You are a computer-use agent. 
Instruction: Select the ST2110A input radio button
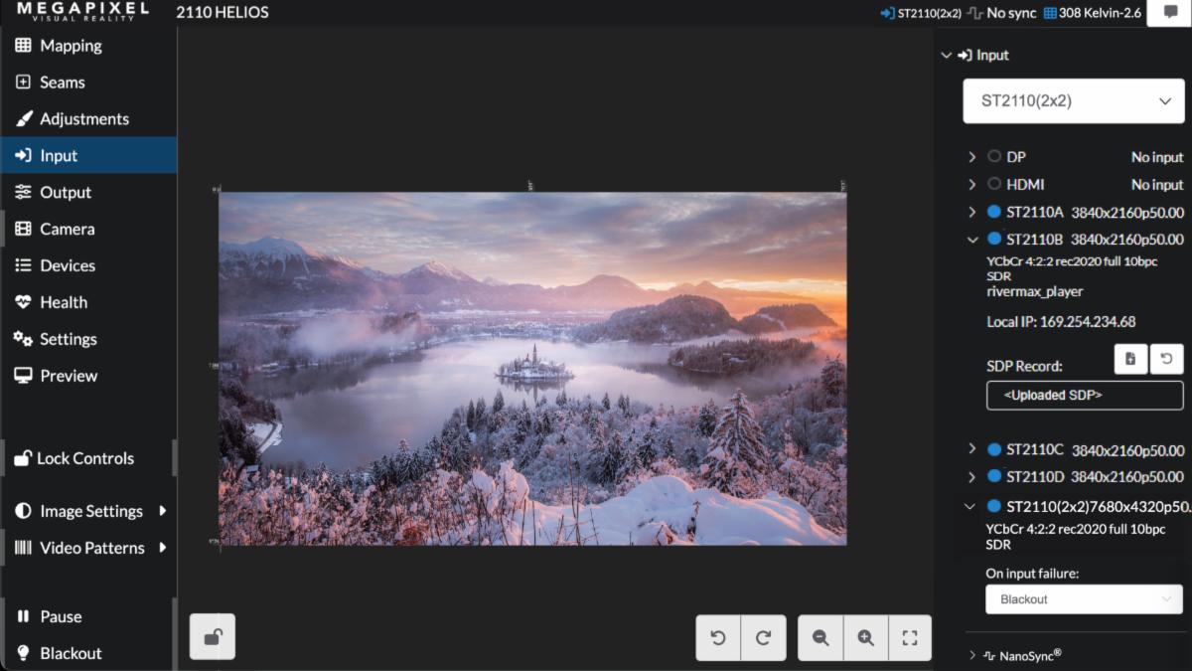(994, 212)
